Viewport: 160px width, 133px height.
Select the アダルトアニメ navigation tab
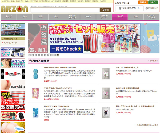click(x=104, y=16)
